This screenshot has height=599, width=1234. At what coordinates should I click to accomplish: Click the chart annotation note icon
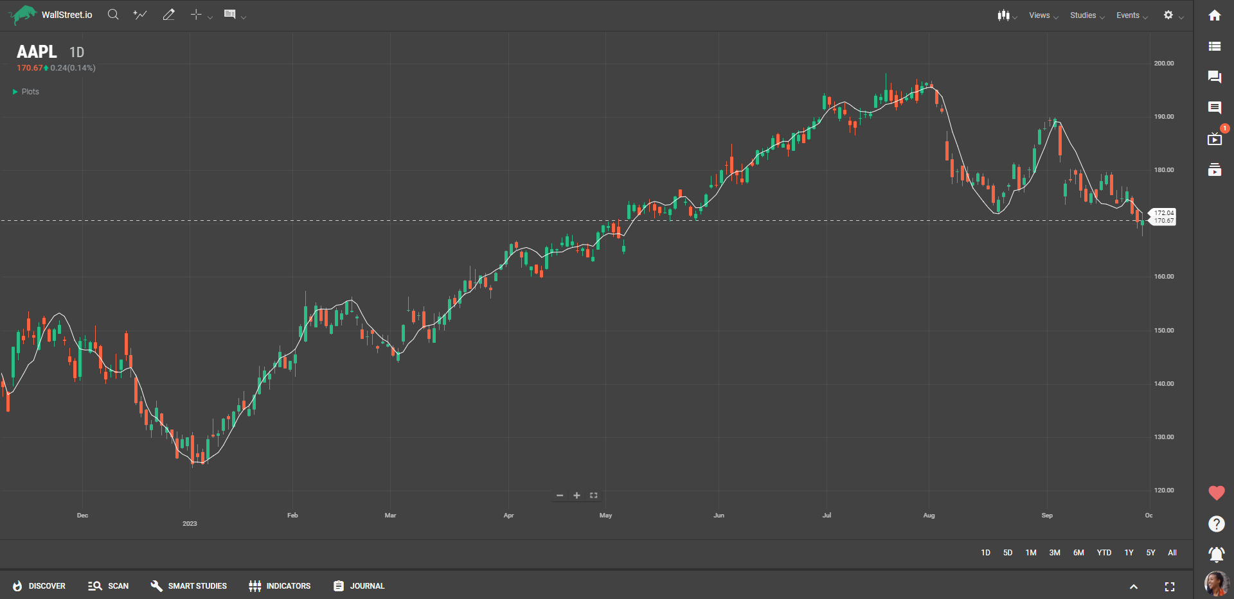tap(229, 14)
